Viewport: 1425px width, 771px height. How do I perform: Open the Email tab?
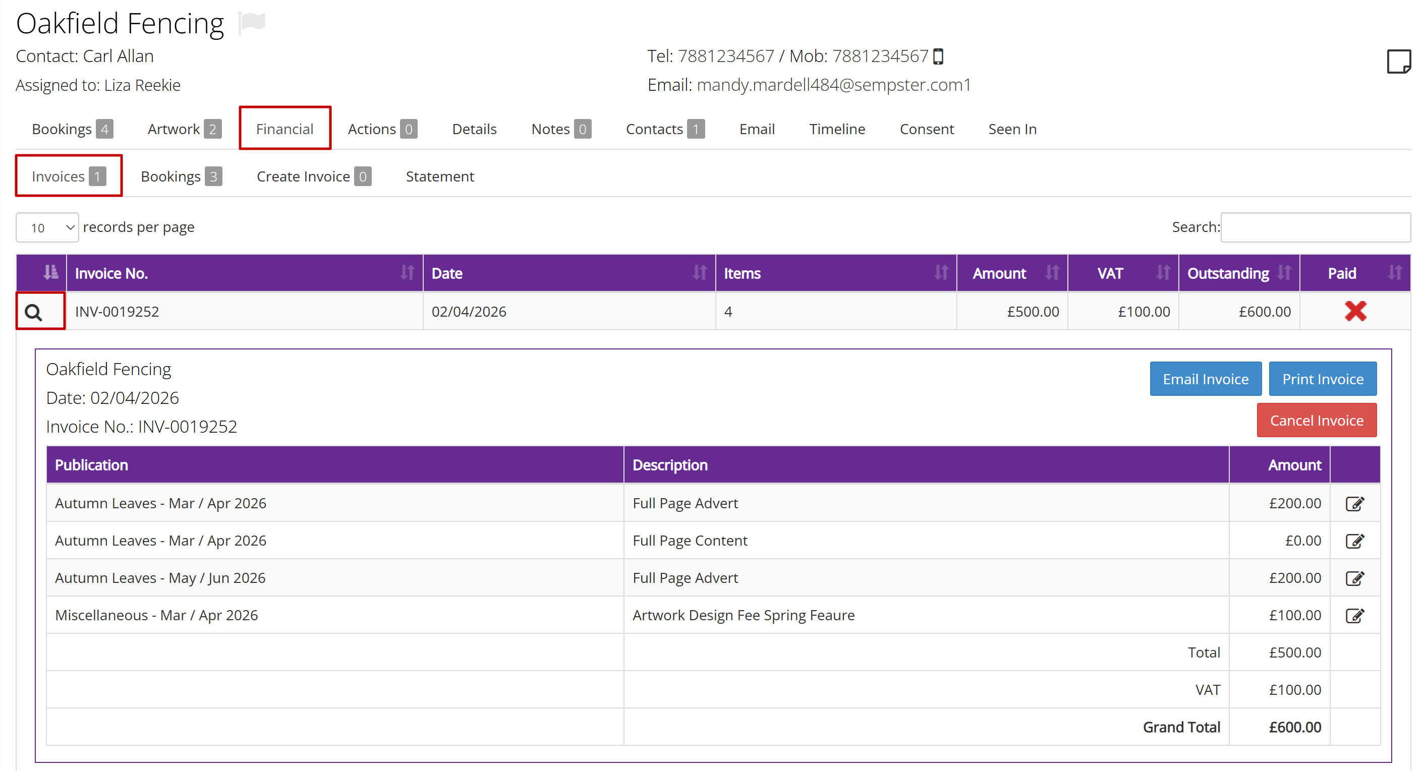pyautogui.click(x=757, y=129)
